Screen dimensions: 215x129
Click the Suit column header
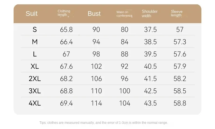[x=32, y=13]
